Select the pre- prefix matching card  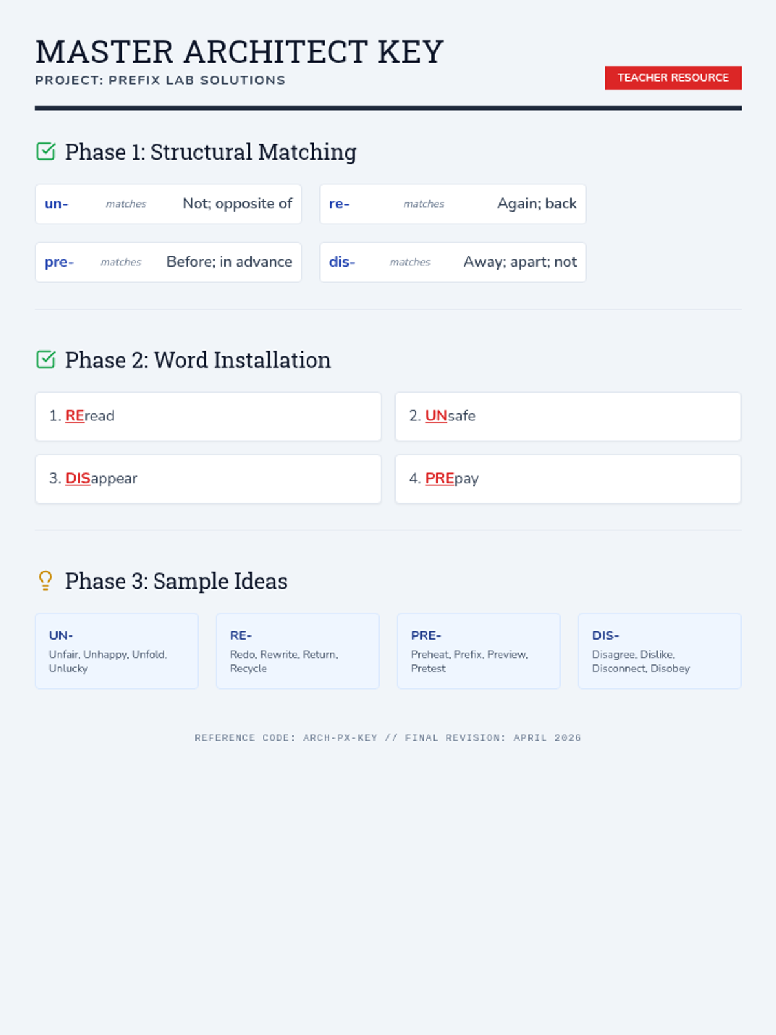pos(168,262)
